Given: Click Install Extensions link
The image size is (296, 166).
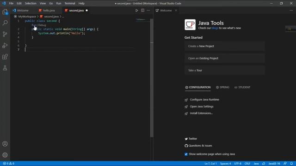Looking at the screenshot, I should coord(201,113).
